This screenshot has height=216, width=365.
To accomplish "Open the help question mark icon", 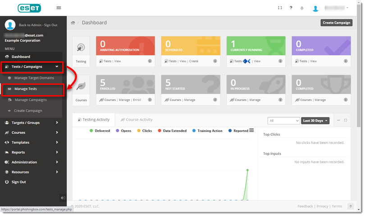I will [x=291, y=8].
